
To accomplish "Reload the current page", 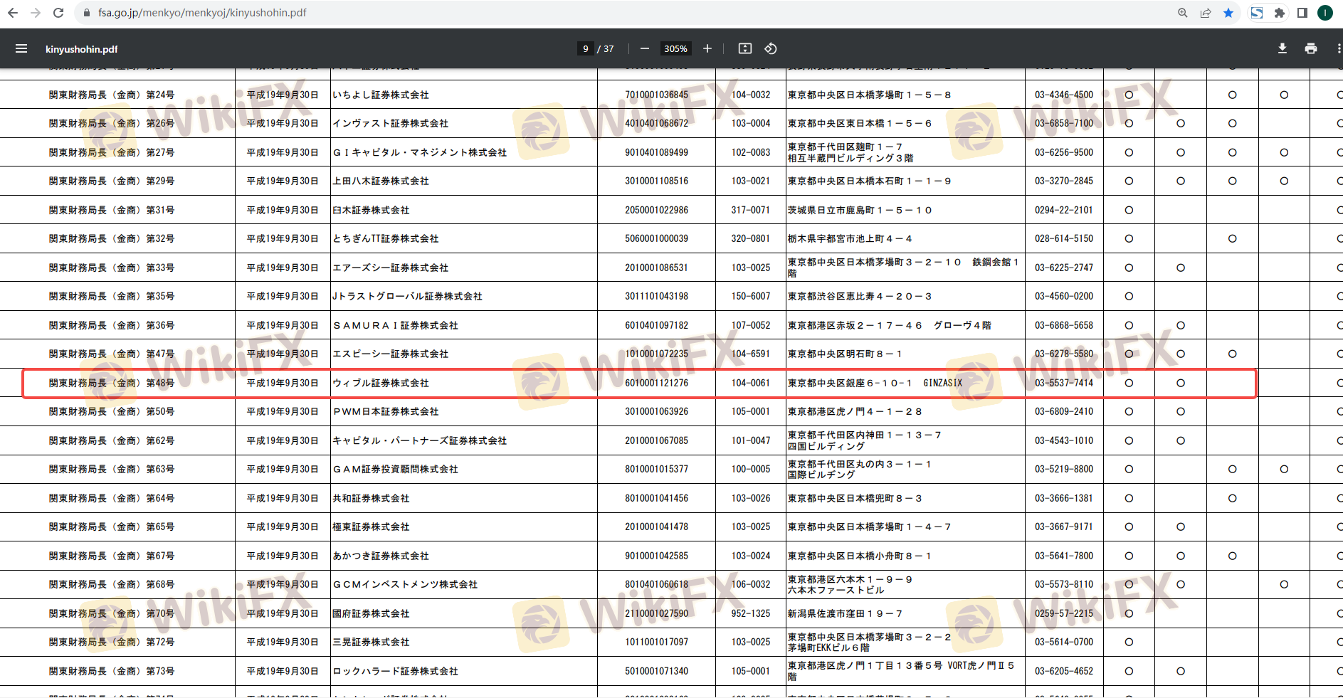I will pos(58,13).
